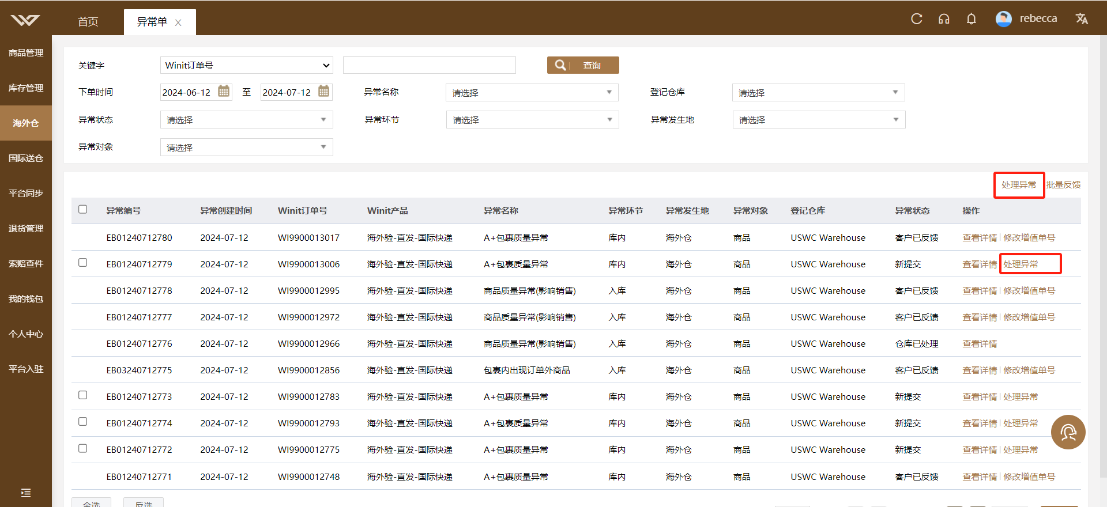Open 索赔查件 in sidebar
Viewport: 1107px width, 507px height.
26,263
